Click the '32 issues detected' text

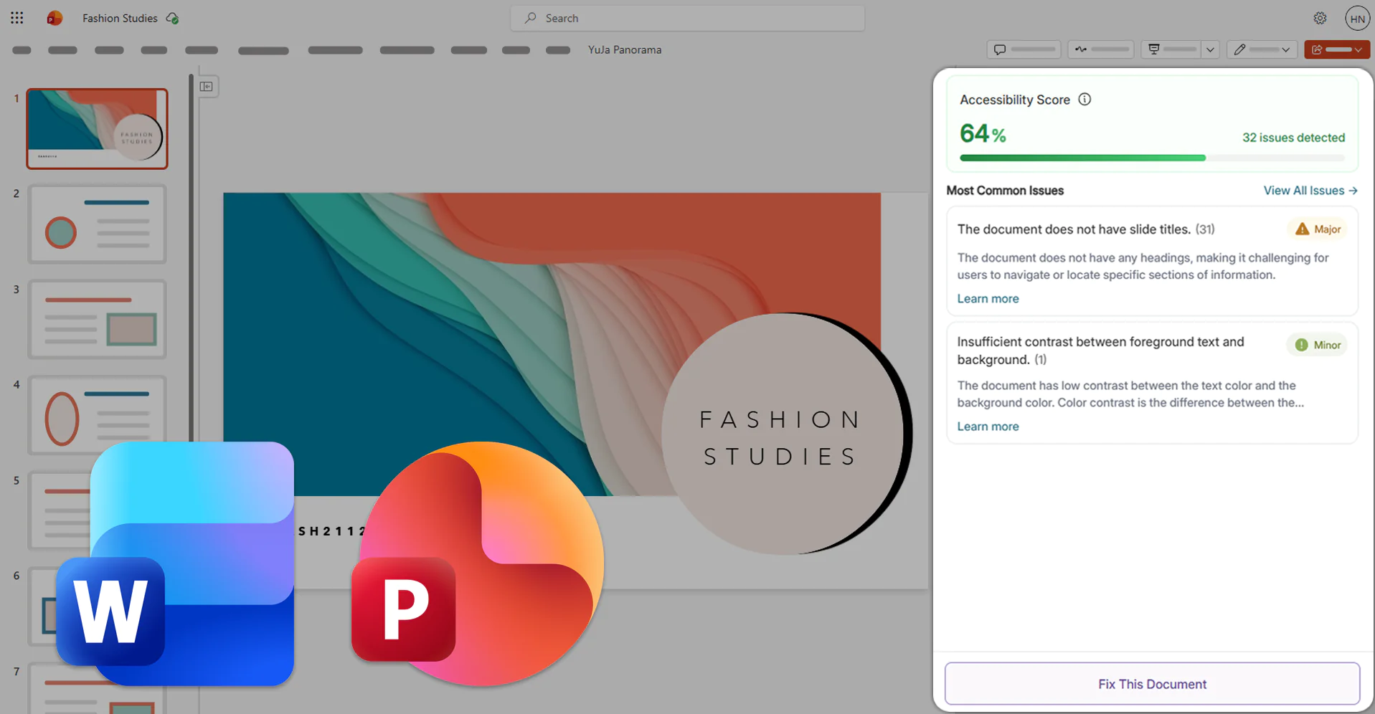(1293, 138)
